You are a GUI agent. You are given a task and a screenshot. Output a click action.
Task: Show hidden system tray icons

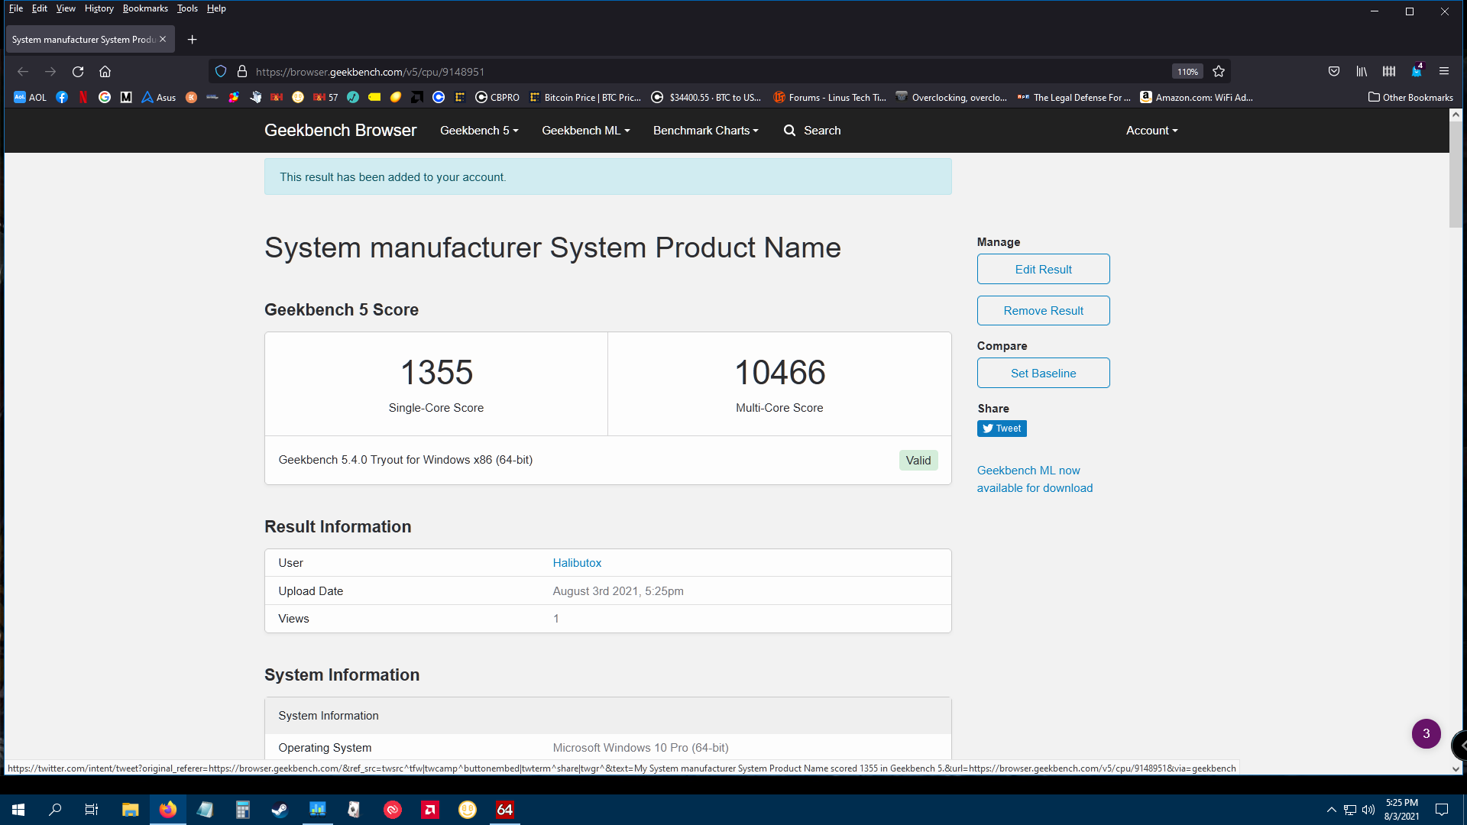tap(1332, 810)
